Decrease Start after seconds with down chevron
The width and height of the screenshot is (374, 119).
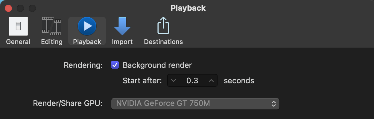pos(174,80)
